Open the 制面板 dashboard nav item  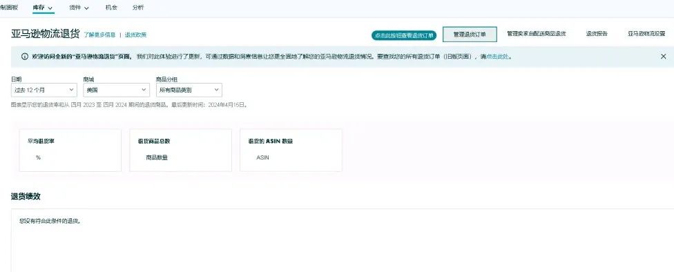(8, 8)
